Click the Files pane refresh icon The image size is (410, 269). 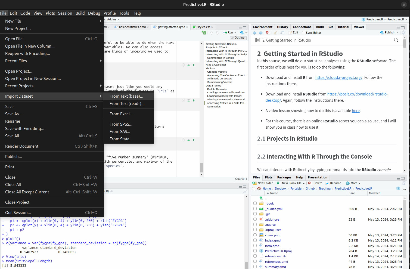click(x=404, y=183)
